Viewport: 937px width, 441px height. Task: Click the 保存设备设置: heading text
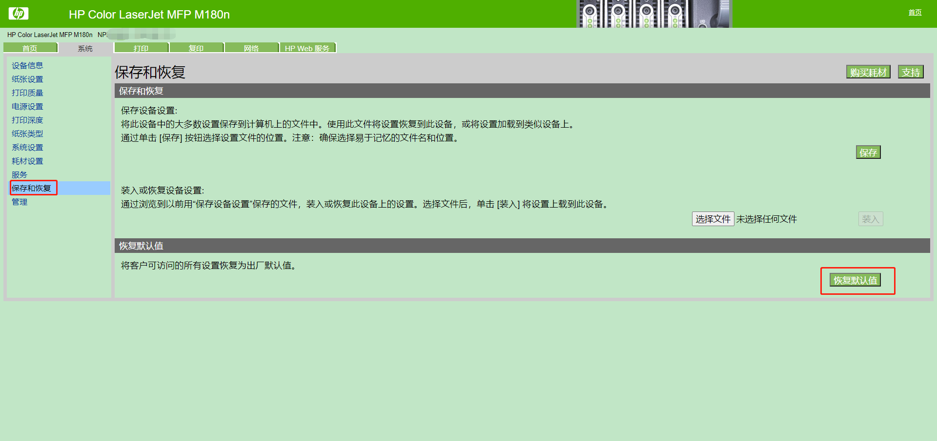pos(149,111)
